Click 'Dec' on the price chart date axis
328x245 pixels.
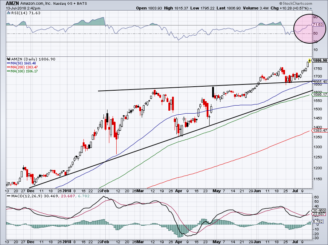[x=31, y=191]
